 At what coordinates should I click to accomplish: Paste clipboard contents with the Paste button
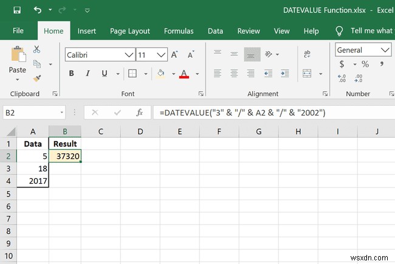click(18, 59)
